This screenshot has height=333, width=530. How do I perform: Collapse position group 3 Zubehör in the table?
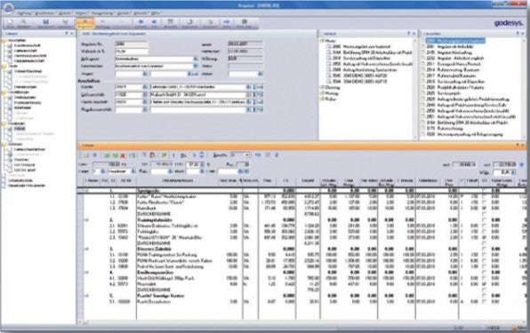[87, 249]
